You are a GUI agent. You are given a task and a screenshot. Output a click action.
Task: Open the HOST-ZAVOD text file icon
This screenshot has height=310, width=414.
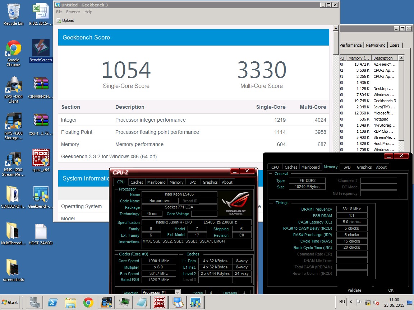(41, 234)
